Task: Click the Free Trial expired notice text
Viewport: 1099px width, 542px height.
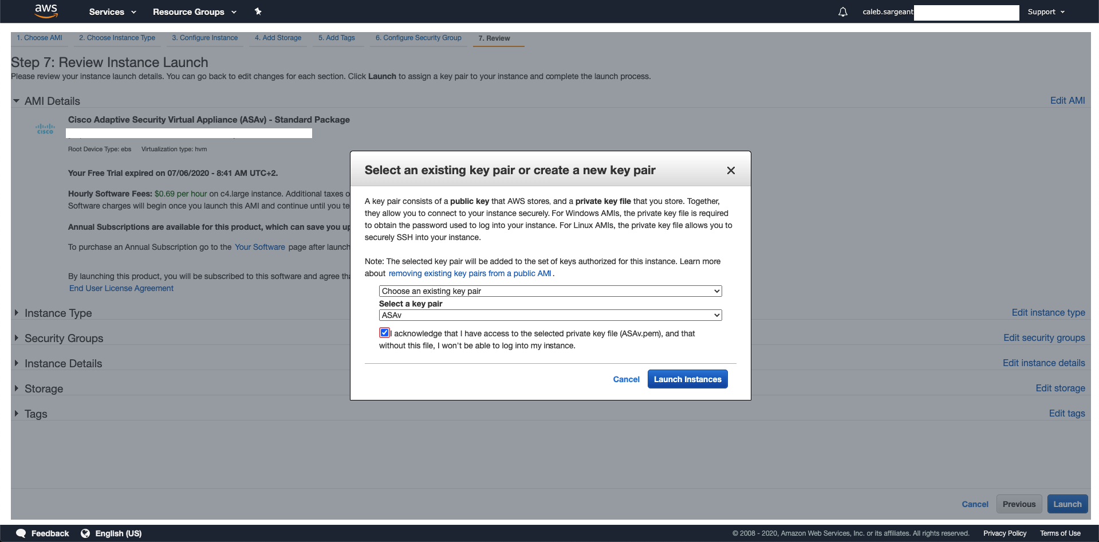Action: [173, 173]
